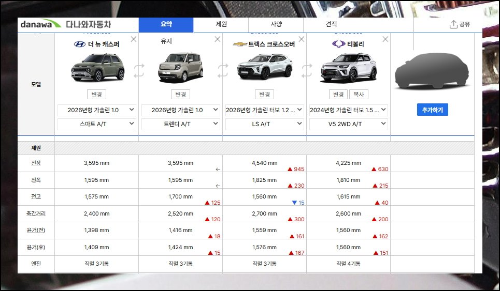Click the 1,576 mm rear track value
This screenshot has height=291, width=500.
pyautogui.click(x=264, y=248)
